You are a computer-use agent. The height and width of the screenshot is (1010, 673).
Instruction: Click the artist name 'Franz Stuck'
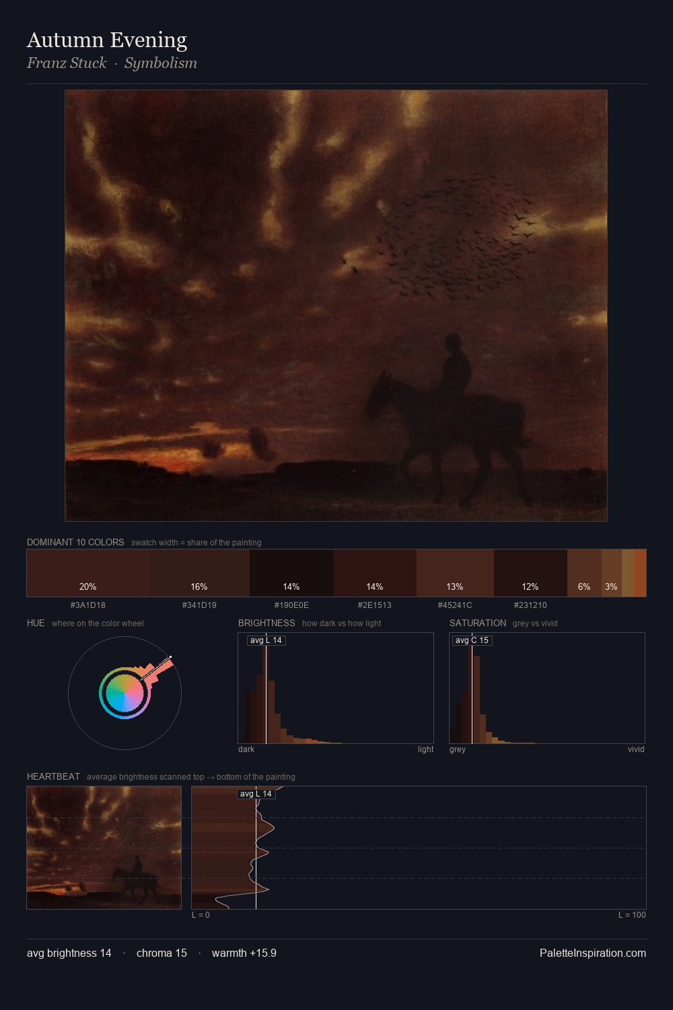pos(67,63)
